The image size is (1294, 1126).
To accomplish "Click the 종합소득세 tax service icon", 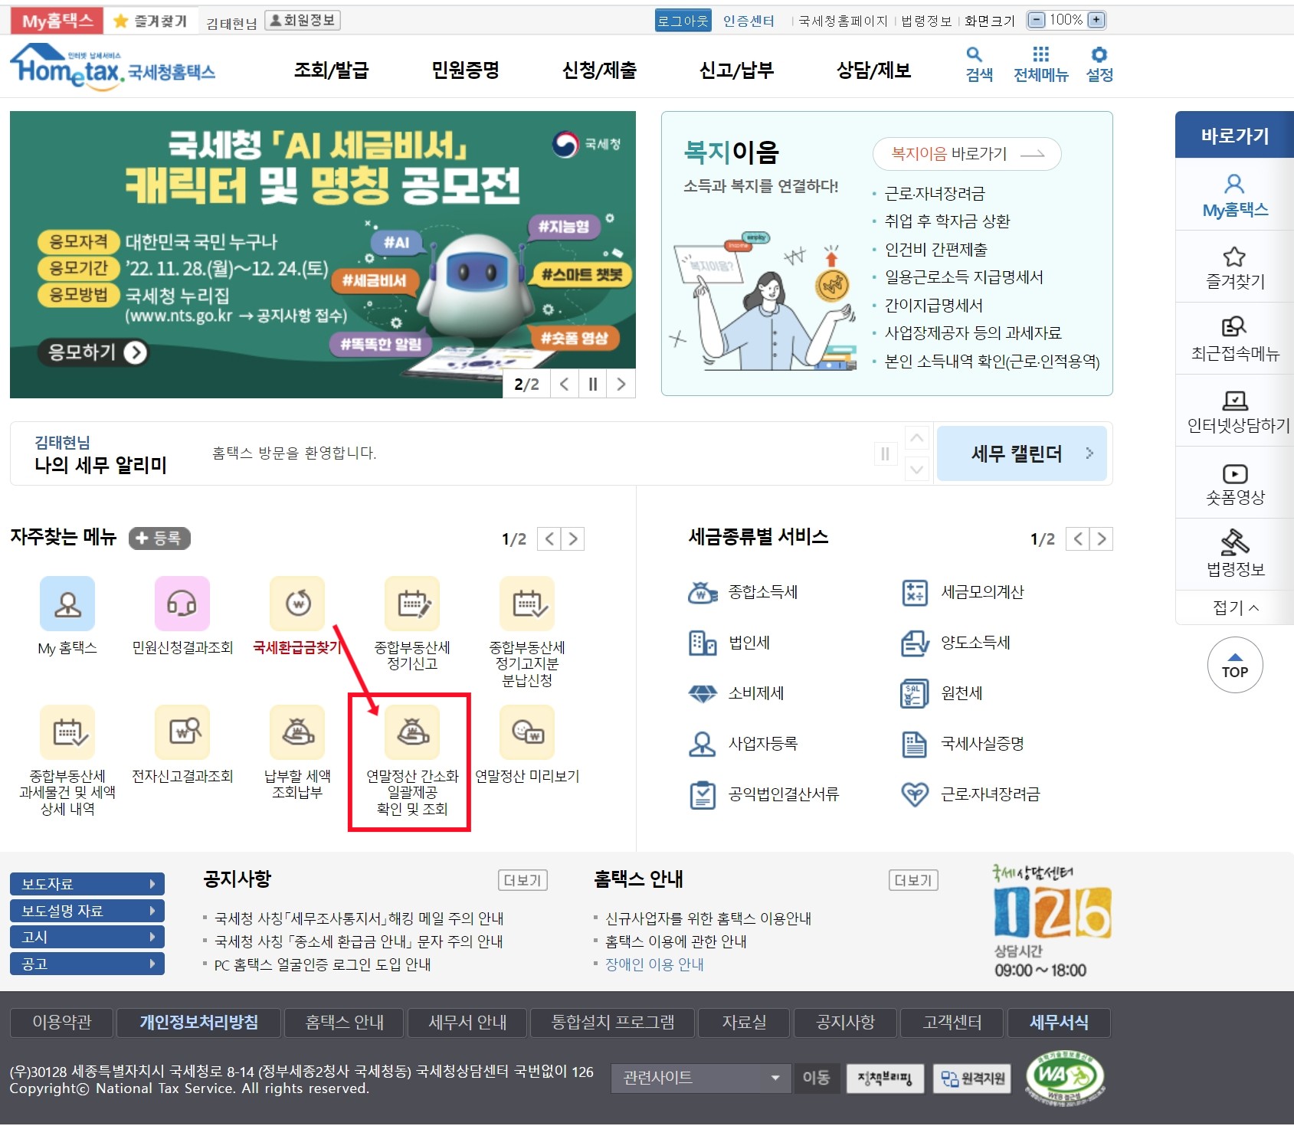I will point(703,592).
